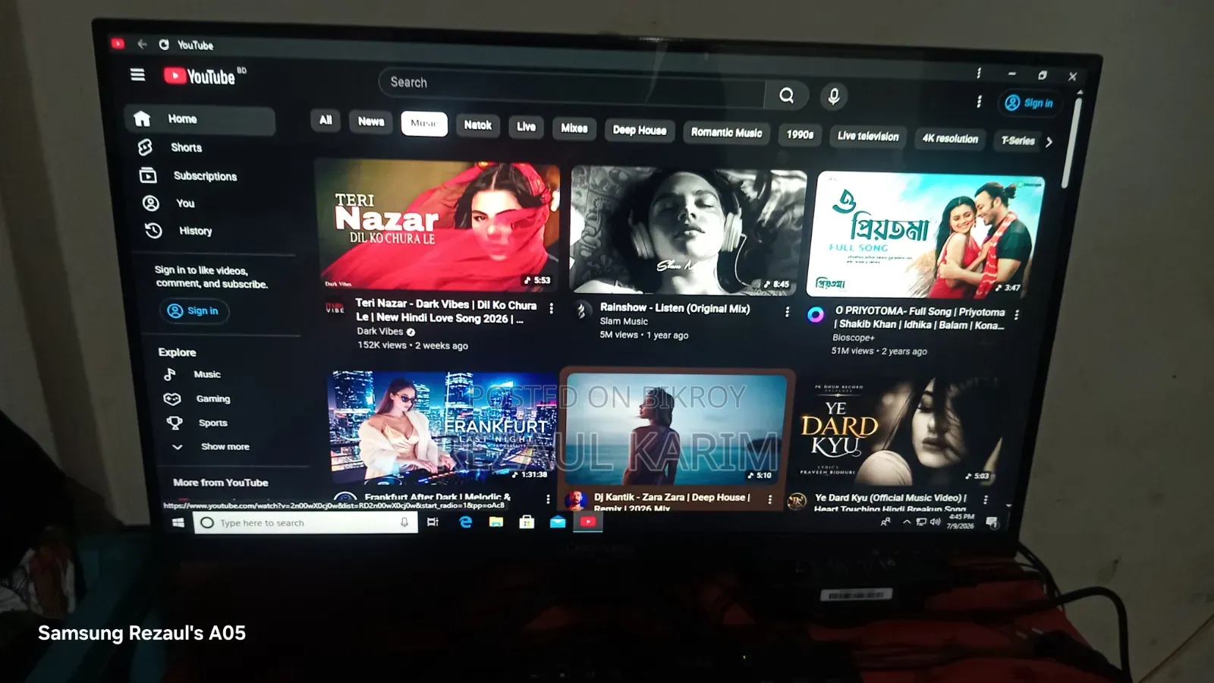This screenshot has width=1214, height=683.
Task: Select the Natok filter chip
Action: pyautogui.click(x=478, y=125)
